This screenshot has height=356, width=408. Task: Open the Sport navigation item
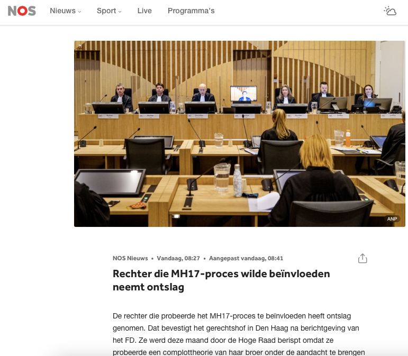click(x=106, y=11)
